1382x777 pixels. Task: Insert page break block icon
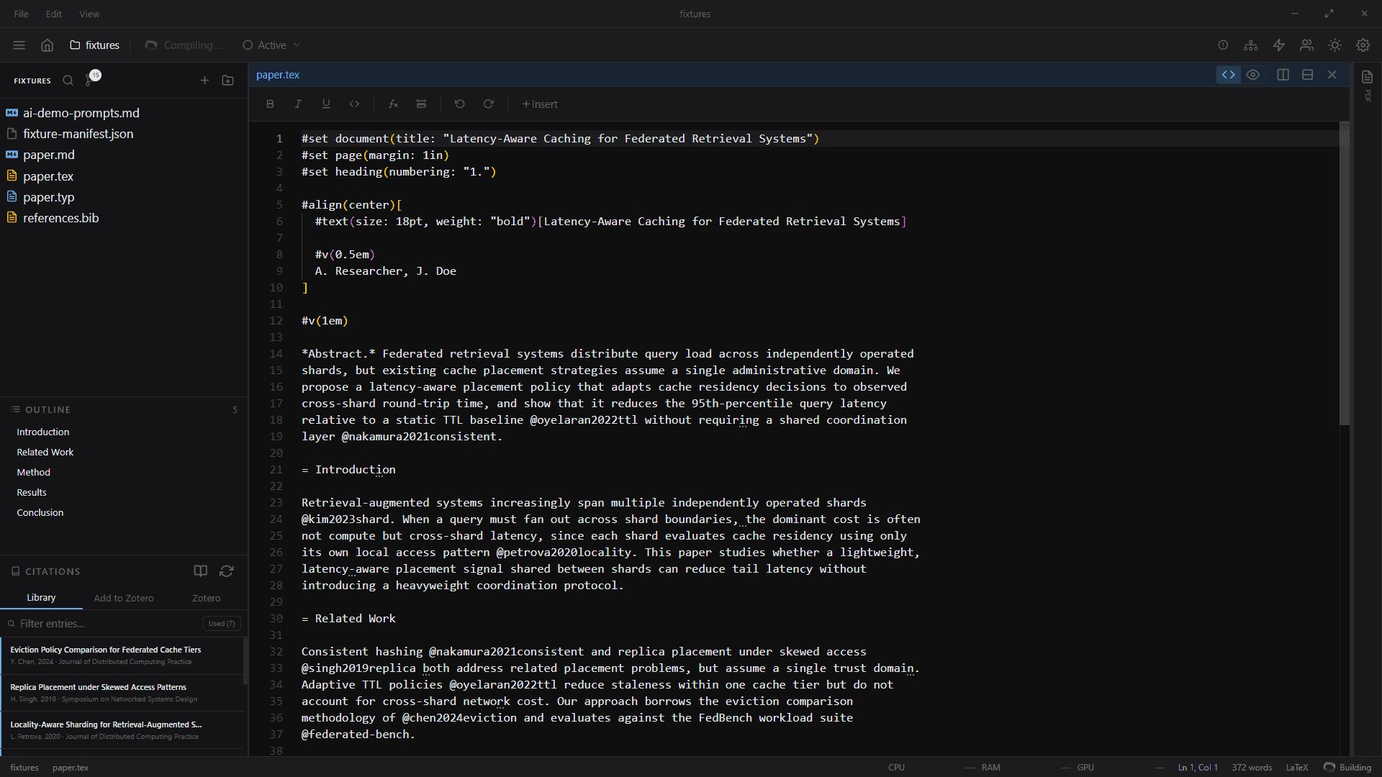(x=421, y=104)
